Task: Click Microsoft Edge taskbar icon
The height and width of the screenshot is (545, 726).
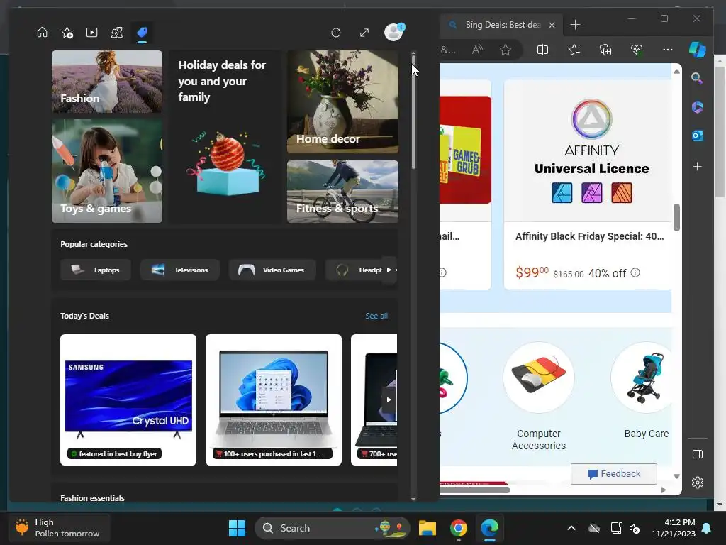Action: (489, 528)
